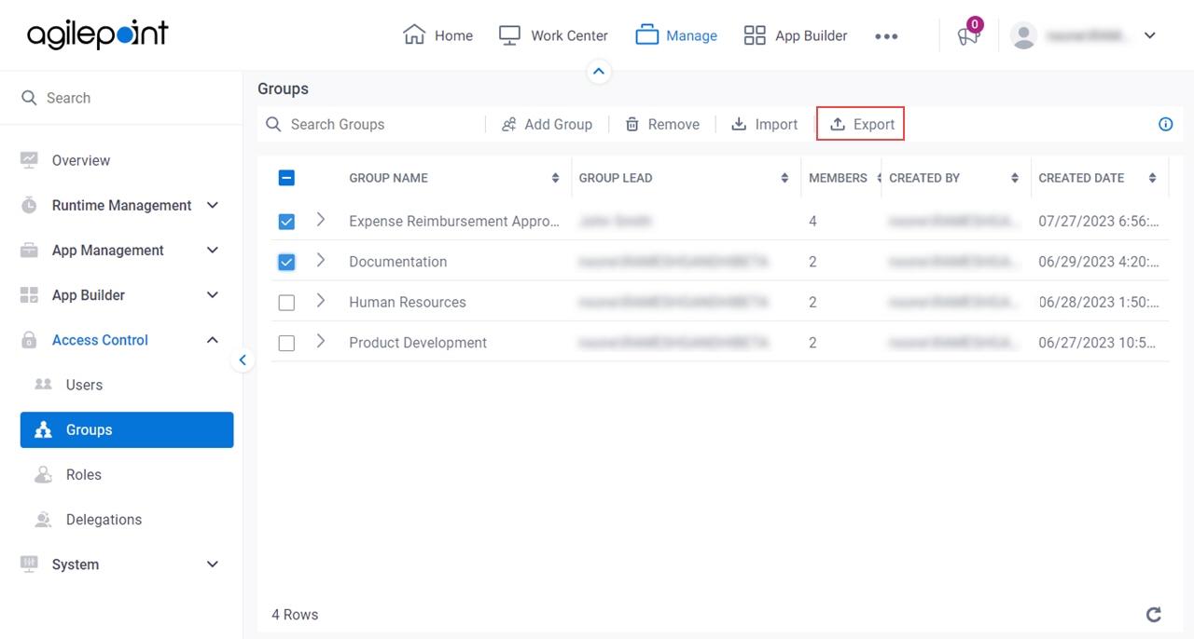Click the Search Groups field
The width and height of the screenshot is (1194, 639).
tap(373, 124)
